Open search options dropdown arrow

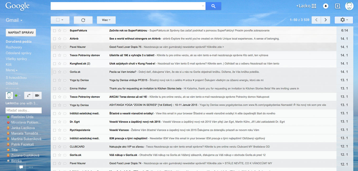pyautogui.click(x=203, y=6)
